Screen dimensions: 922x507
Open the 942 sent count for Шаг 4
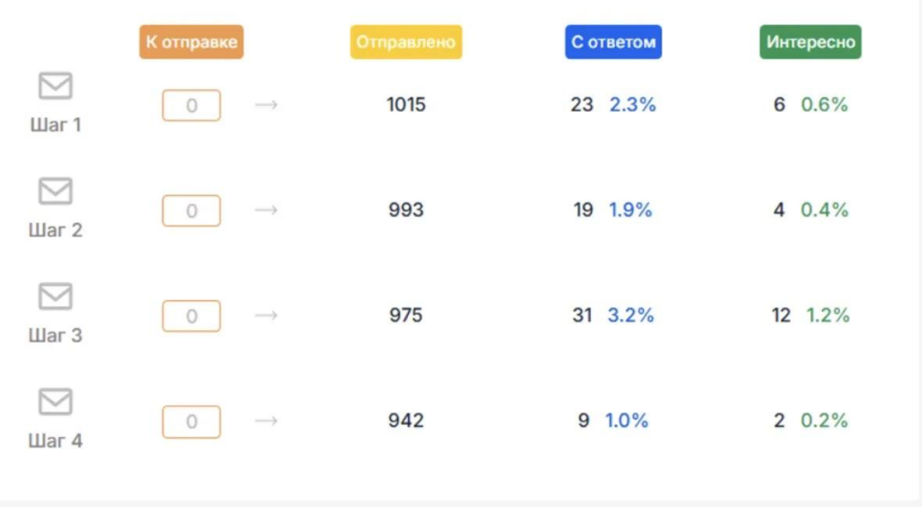406,421
